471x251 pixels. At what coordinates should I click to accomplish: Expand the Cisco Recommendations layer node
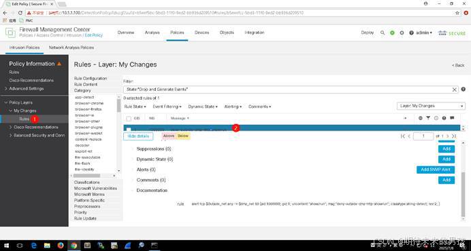coord(10,128)
